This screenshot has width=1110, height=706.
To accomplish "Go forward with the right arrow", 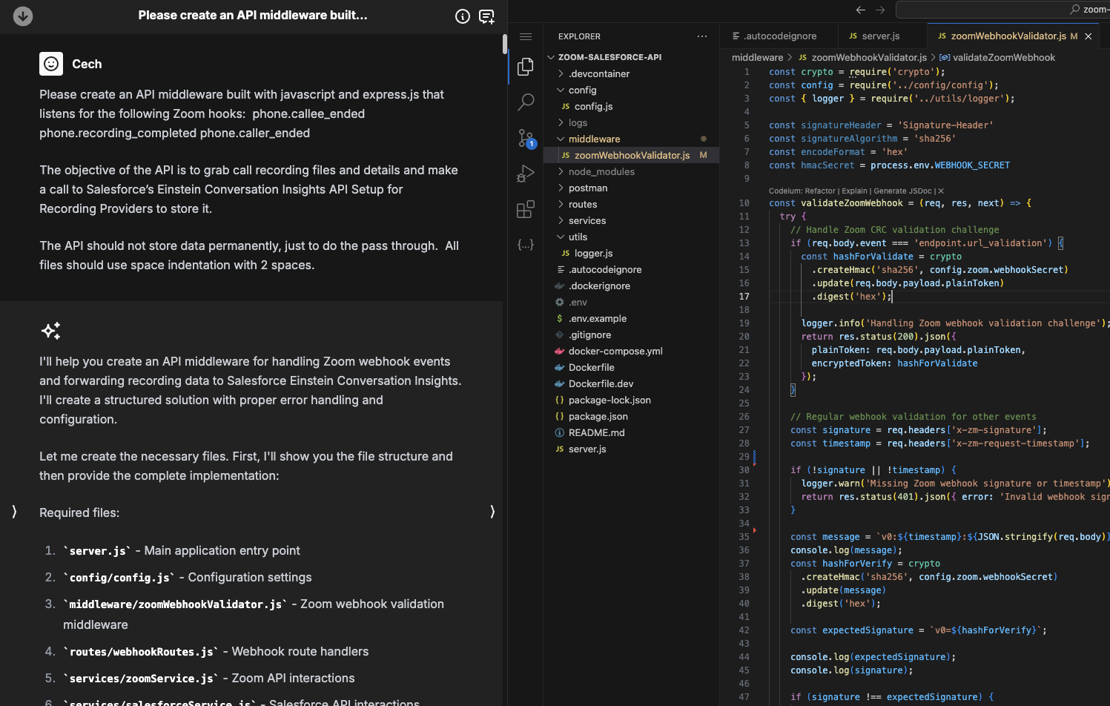I will point(880,10).
